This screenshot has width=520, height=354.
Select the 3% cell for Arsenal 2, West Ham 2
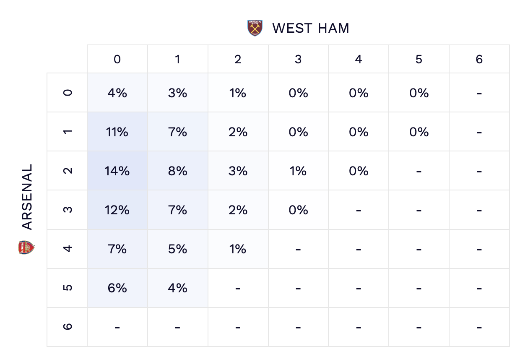(x=238, y=171)
